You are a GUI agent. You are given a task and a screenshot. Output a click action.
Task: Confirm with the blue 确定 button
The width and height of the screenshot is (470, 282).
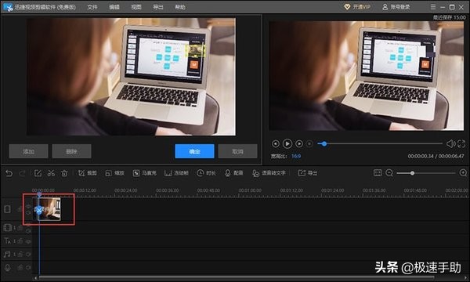click(x=194, y=151)
